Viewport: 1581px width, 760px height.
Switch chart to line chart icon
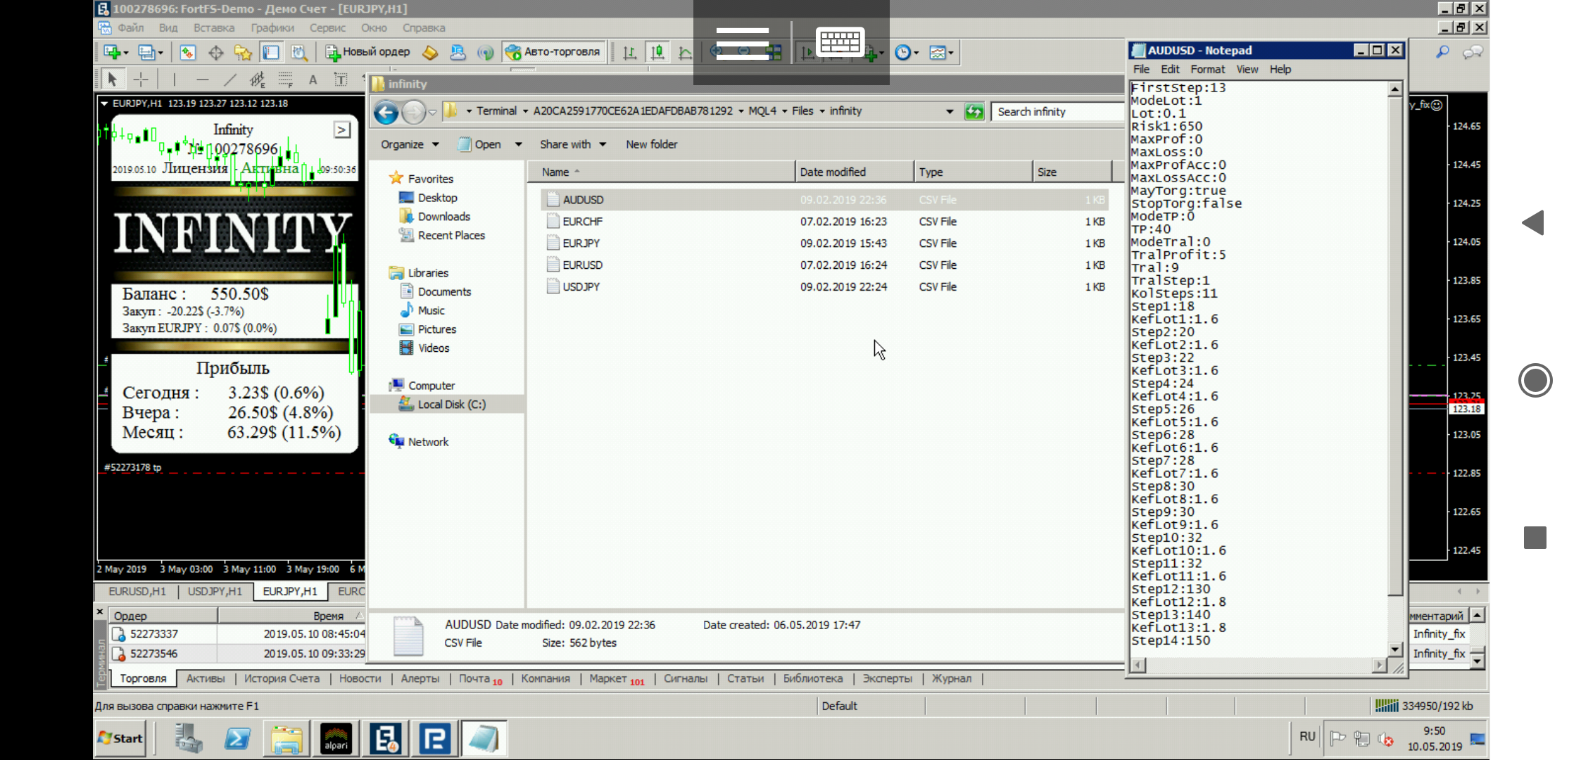(x=685, y=52)
